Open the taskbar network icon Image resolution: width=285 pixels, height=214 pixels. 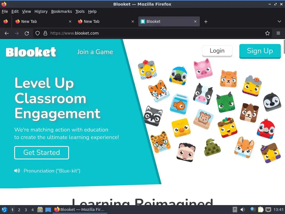[x=268, y=210]
